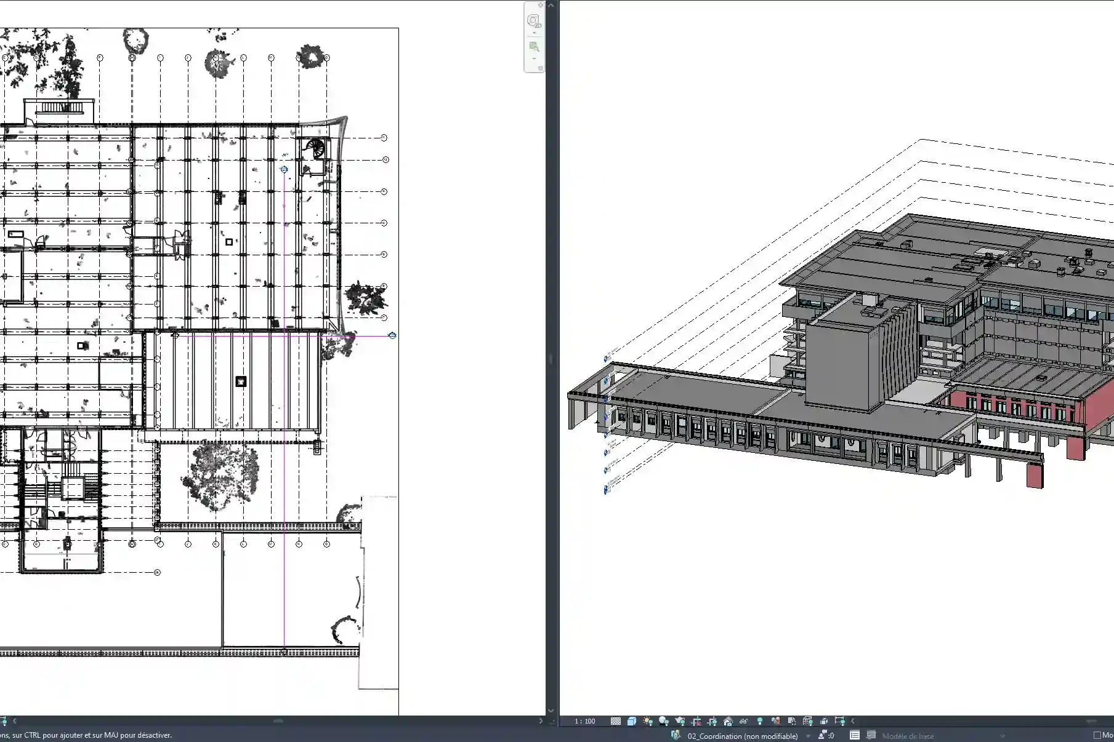Screen dimensions: 1114x742
Task: Click zoom region icon in navigation bar
Action: point(534,47)
